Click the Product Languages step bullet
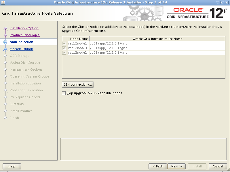This screenshot has height=172, width=230. (5, 35)
